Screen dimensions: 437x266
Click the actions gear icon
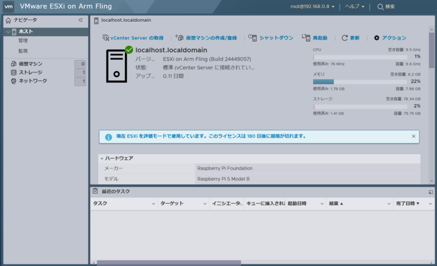pyautogui.click(x=376, y=38)
